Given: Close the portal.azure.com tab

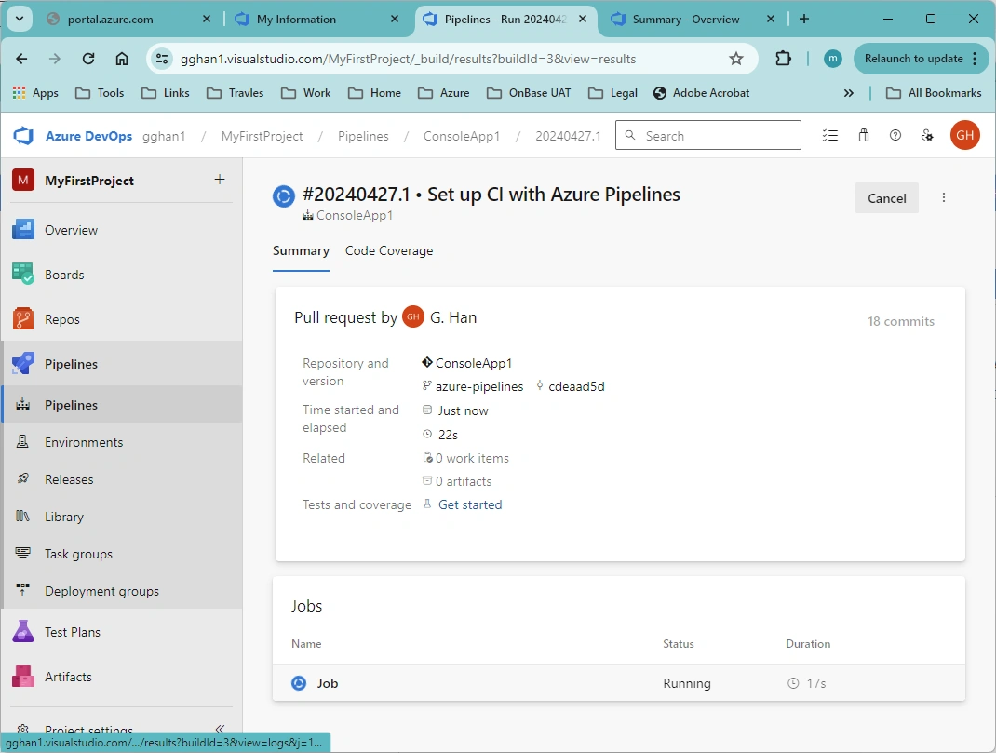Looking at the screenshot, I should [x=207, y=19].
